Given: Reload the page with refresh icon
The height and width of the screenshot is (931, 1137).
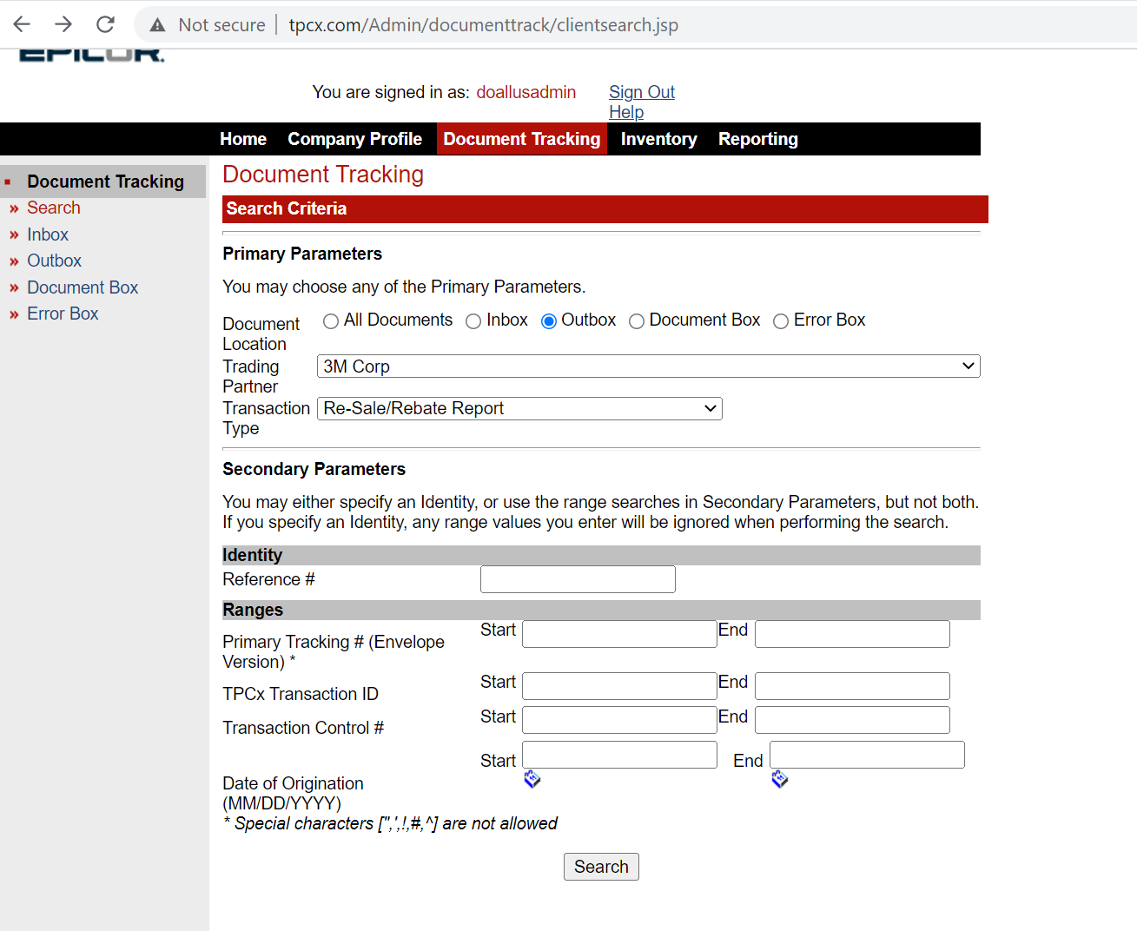Looking at the screenshot, I should pyautogui.click(x=105, y=24).
